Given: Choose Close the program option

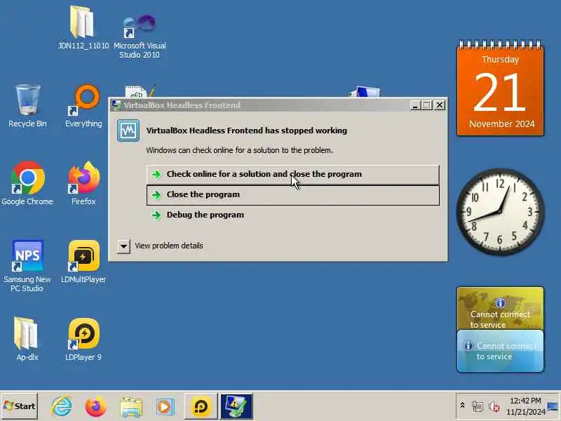Looking at the screenshot, I should coord(292,195).
